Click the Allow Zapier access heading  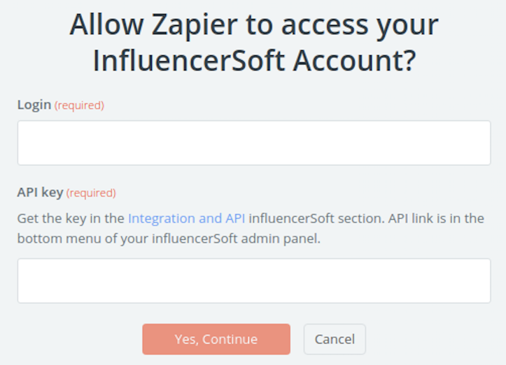(253, 26)
